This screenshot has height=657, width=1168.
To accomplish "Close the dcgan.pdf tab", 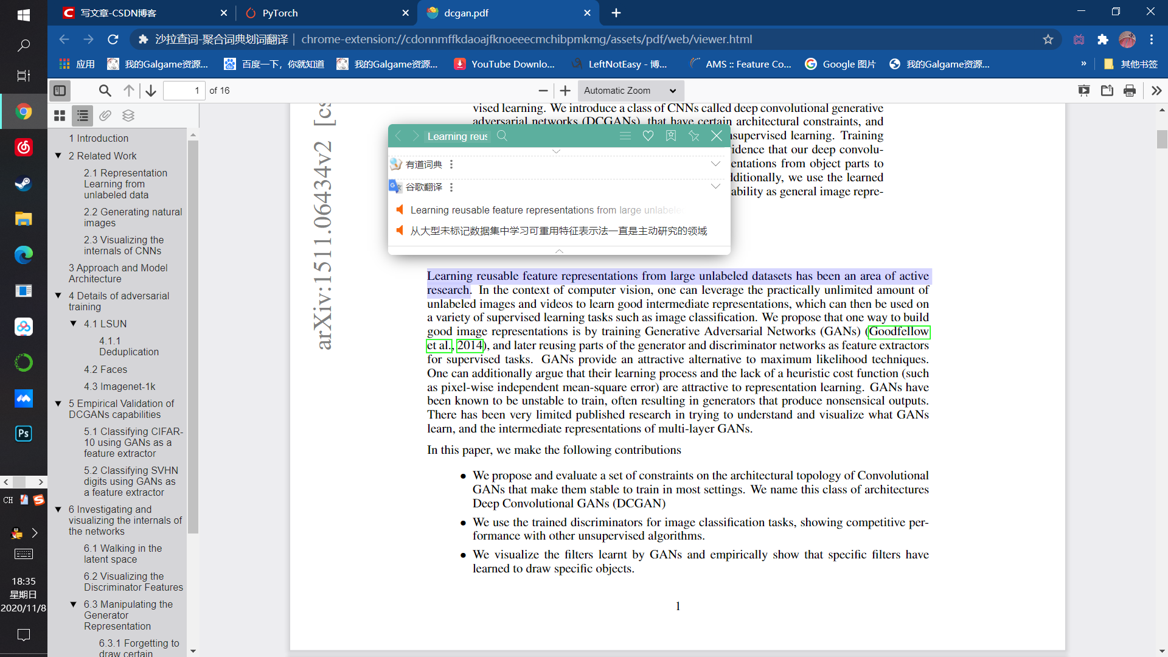I will [x=587, y=13].
